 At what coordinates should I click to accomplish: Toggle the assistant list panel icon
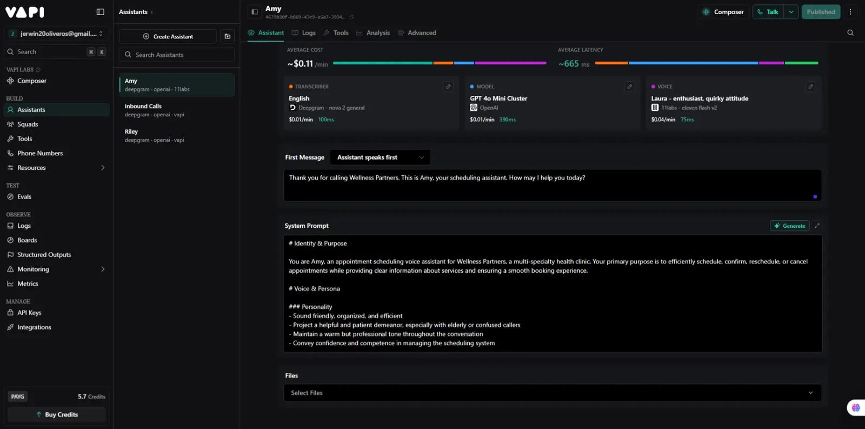point(255,12)
